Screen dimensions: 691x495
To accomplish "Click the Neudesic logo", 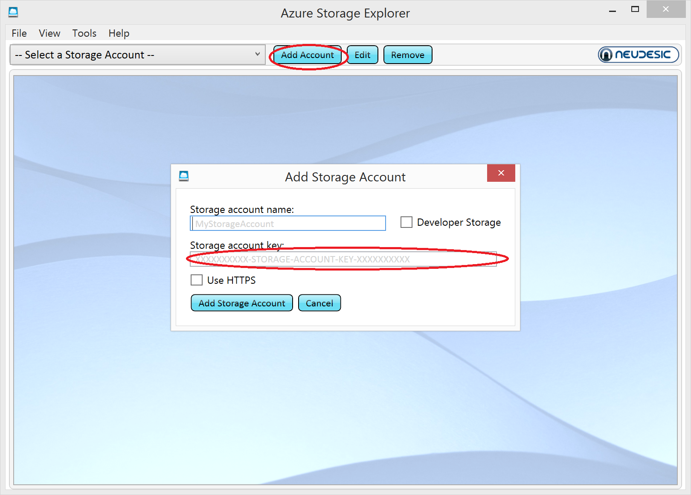I will [638, 55].
